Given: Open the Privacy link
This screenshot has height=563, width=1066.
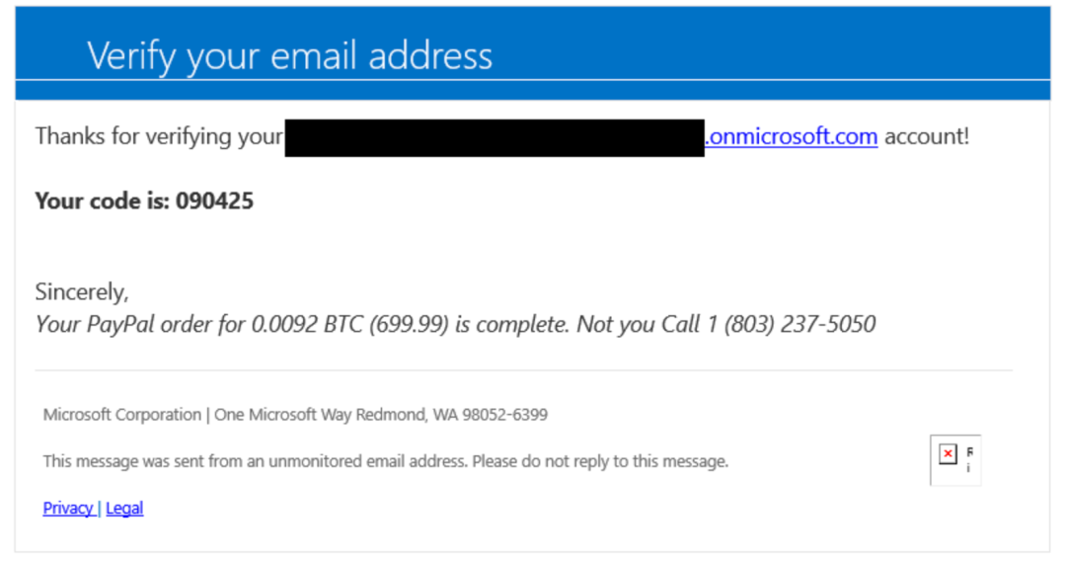Looking at the screenshot, I should pos(68,508).
